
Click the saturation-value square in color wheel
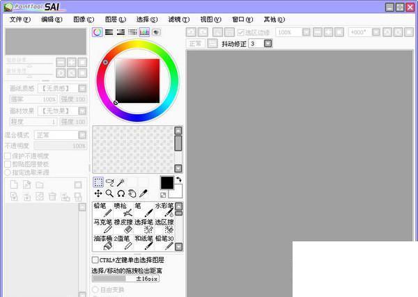point(137,81)
